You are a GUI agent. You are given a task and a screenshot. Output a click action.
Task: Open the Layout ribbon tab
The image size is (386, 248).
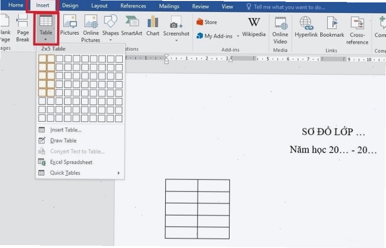(99, 6)
